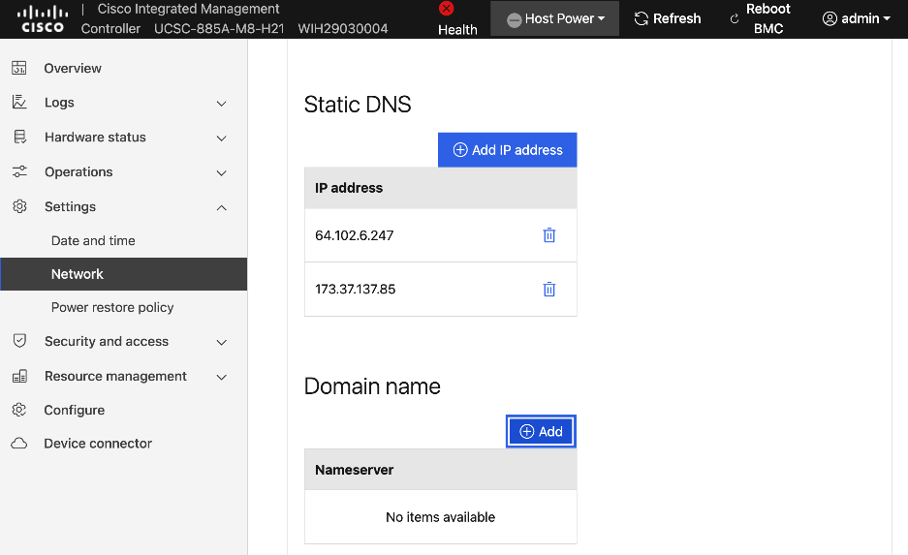Delete the 64.102.6.247 DNS entry
Viewport: 908px width, 555px height.
point(549,235)
